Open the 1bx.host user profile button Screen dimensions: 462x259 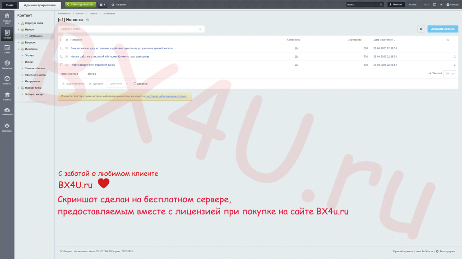point(396,4)
